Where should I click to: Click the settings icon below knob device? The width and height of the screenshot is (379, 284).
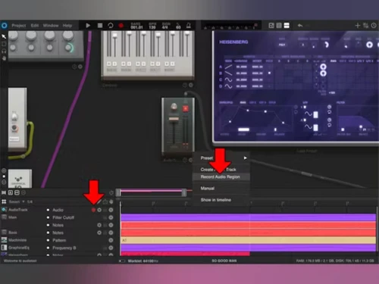[80, 67]
